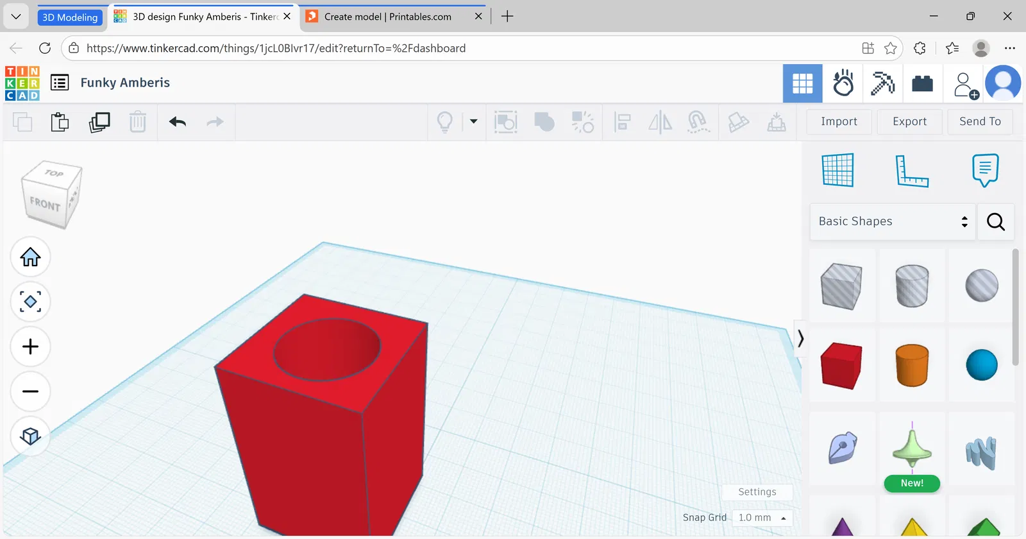
Task: Open the Basic Shapes category dropdown
Action: click(893, 221)
